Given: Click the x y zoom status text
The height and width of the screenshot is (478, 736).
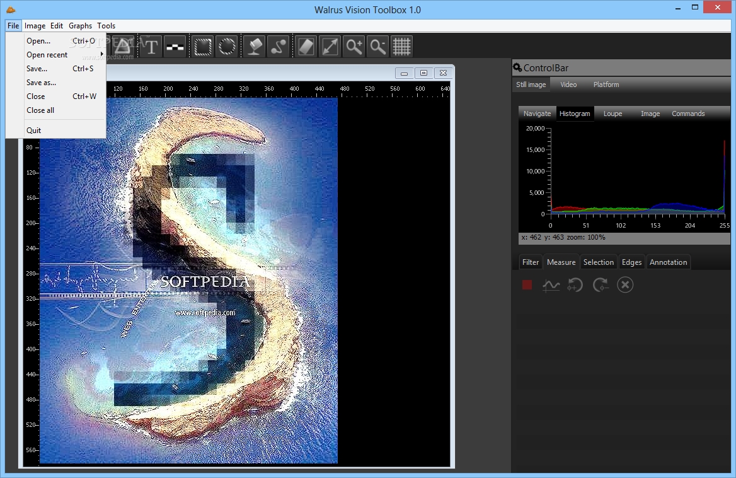Looking at the screenshot, I should click(563, 237).
